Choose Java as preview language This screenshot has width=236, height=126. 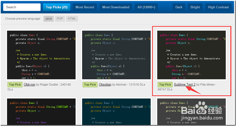[49, 19]
